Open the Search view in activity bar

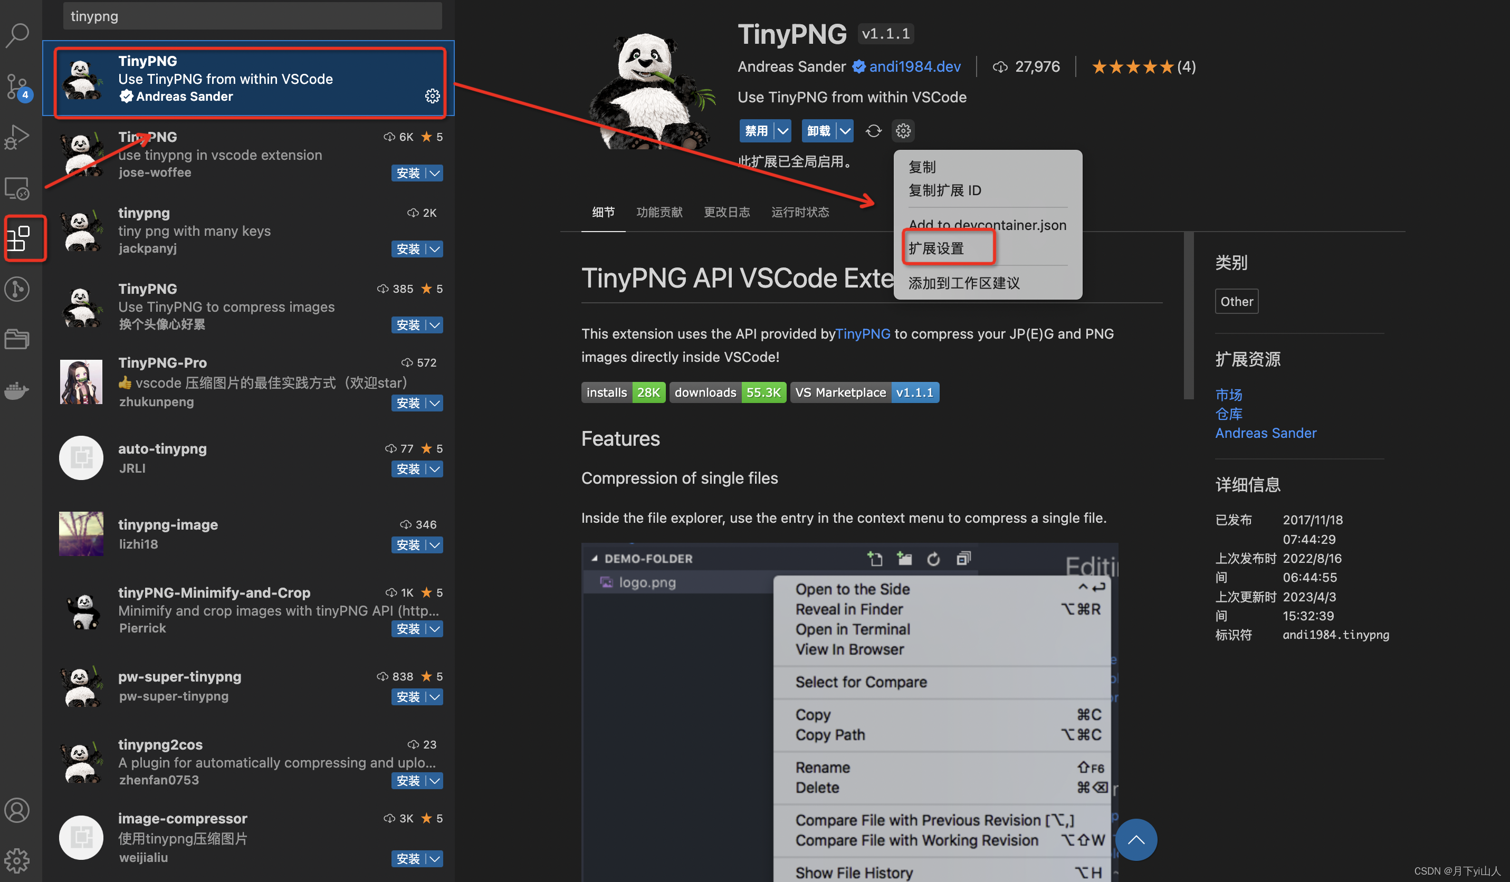[18, 36]
